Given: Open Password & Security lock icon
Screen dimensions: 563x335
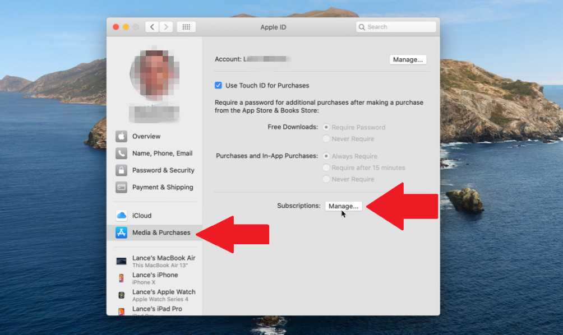Looking at the screenshot, I should point(121,170).
